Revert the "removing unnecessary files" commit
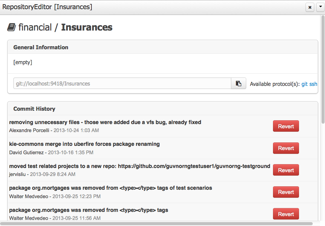Image resolution: width=325 pixels, height=226 pixels. (286, 126)
